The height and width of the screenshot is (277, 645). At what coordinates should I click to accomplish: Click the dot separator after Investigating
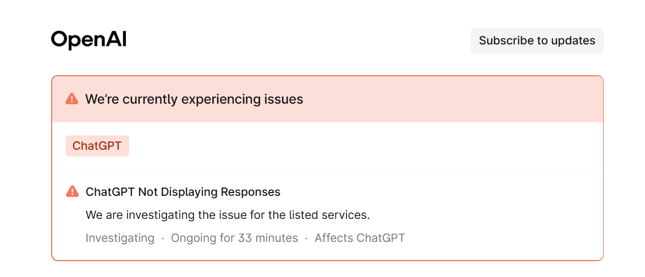point(163,239)
